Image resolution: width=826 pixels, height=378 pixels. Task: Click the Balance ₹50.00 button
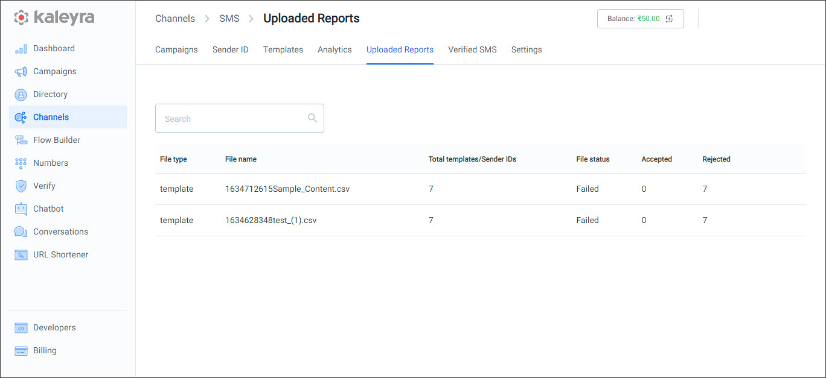click(x=641, y=19)
